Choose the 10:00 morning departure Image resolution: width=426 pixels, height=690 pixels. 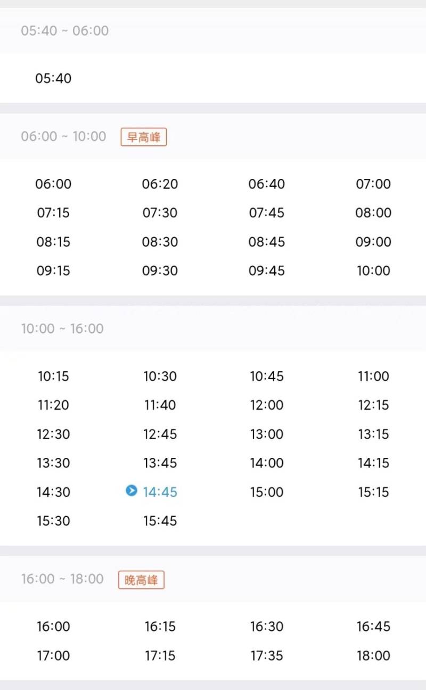click(x=373, y=270)
